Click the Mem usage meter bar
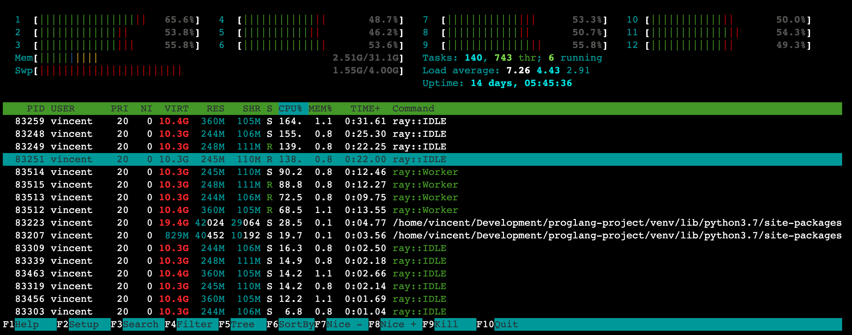The image size is (852, 335). 209,58
